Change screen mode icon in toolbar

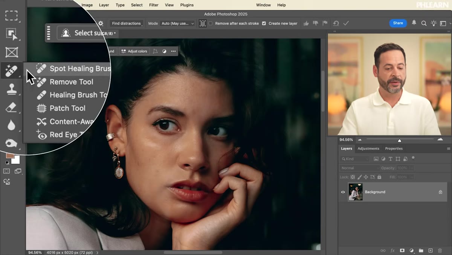click(x=18, y=171)
